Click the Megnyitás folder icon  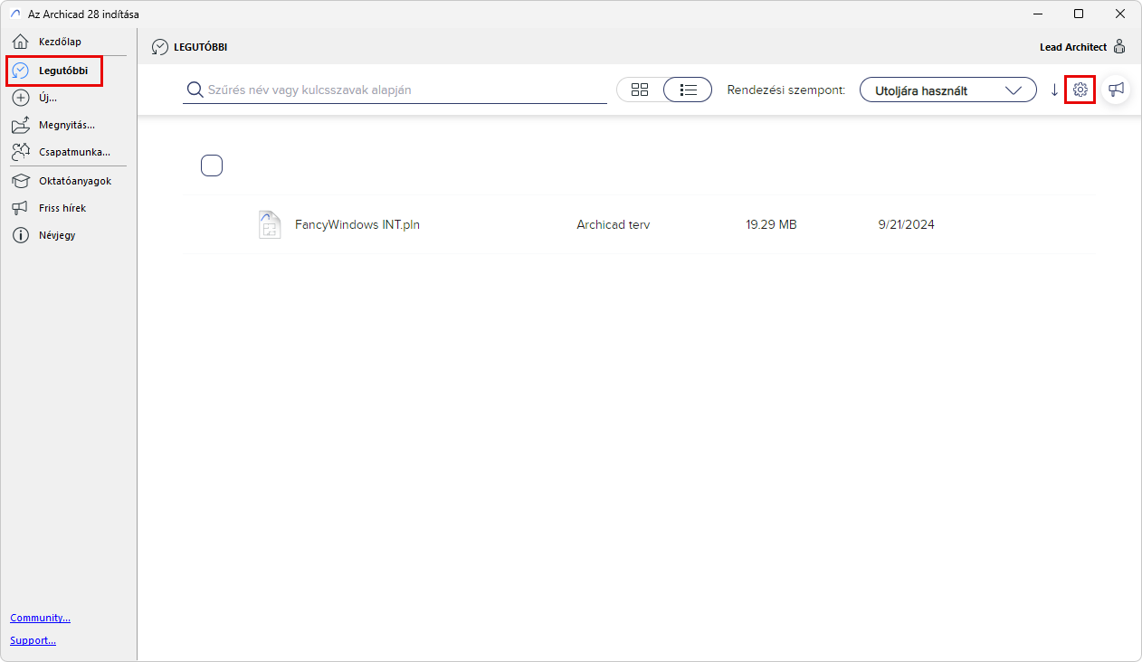[22, 125]
